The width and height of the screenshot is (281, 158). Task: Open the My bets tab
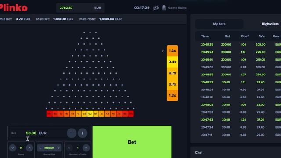pyautogui.click(x=219, y=24)
